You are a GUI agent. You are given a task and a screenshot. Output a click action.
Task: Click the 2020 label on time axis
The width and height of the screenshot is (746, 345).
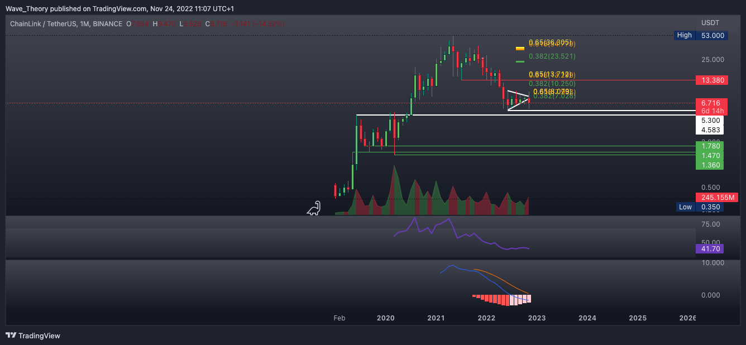[386, 318]
